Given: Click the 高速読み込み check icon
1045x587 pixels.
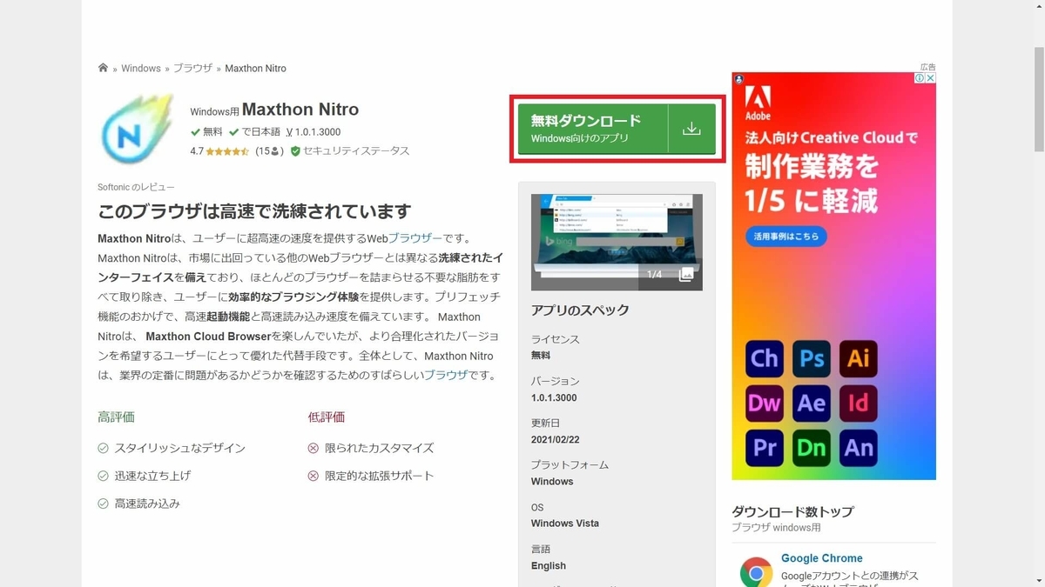Looking at the screenshot, I should pos(103,504).
